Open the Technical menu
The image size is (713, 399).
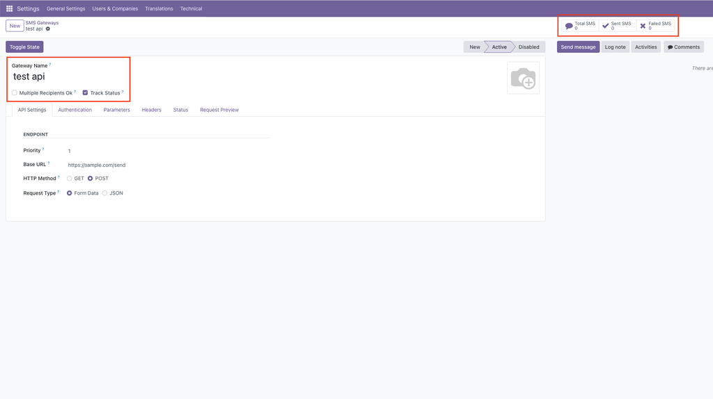[191, 9]
